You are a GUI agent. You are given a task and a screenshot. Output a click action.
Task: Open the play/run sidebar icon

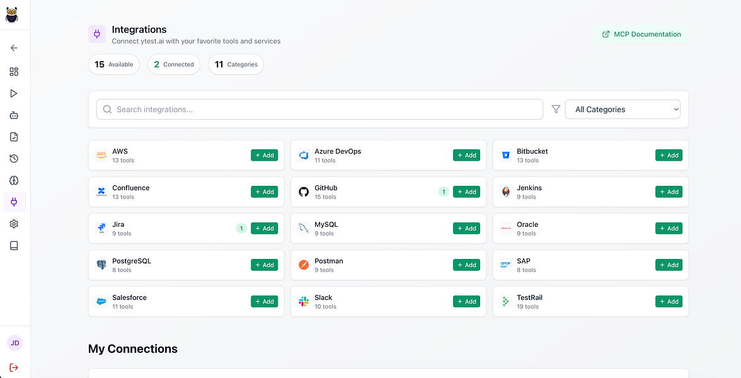click(x=14, y=93)
